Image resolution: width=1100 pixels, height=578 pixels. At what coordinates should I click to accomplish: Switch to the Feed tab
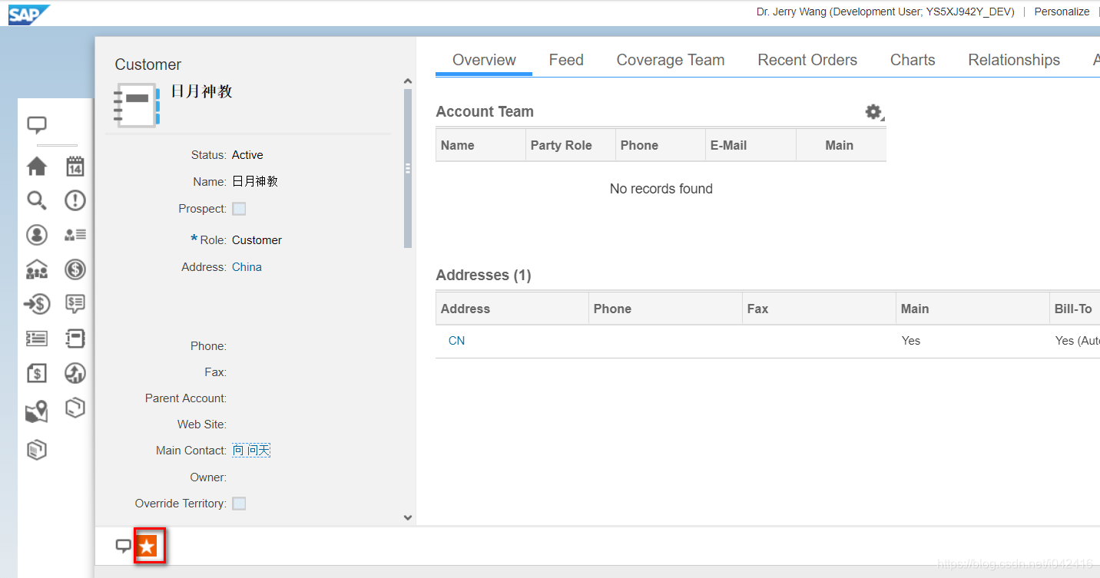566,60
